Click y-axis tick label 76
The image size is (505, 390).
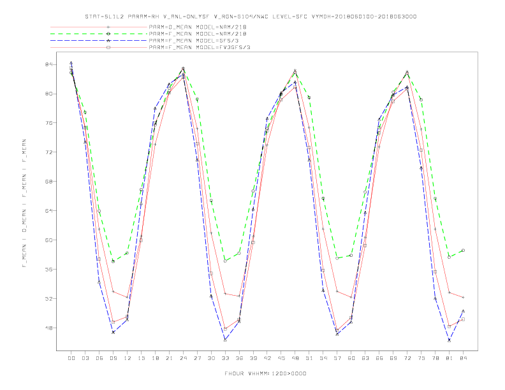click(48, 123)
